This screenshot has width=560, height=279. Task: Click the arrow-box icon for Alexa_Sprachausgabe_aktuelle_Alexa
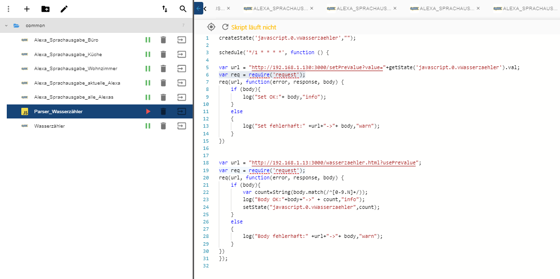(182, 83)
